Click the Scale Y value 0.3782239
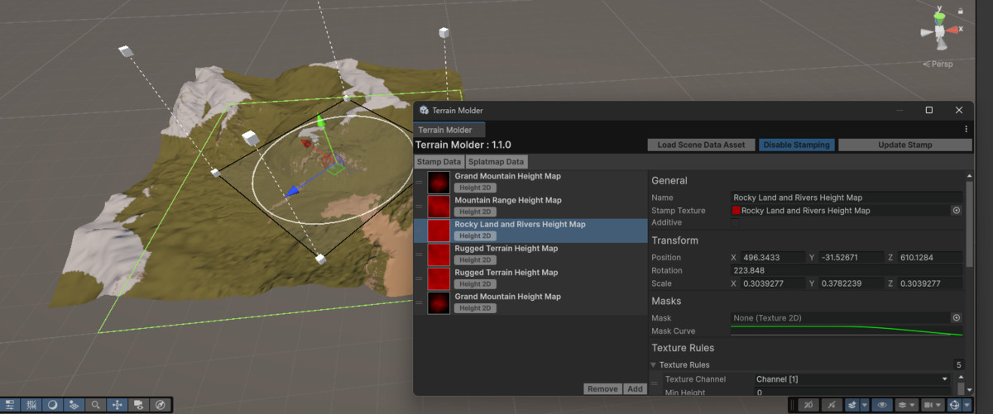 click(x=851, y=283)
